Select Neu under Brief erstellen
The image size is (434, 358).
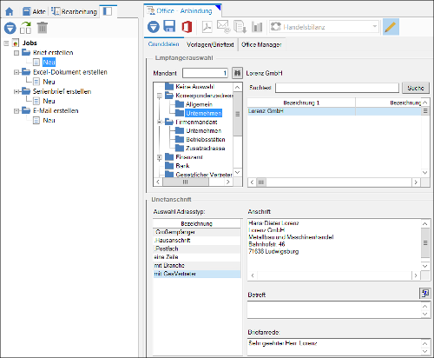[49, 63]
